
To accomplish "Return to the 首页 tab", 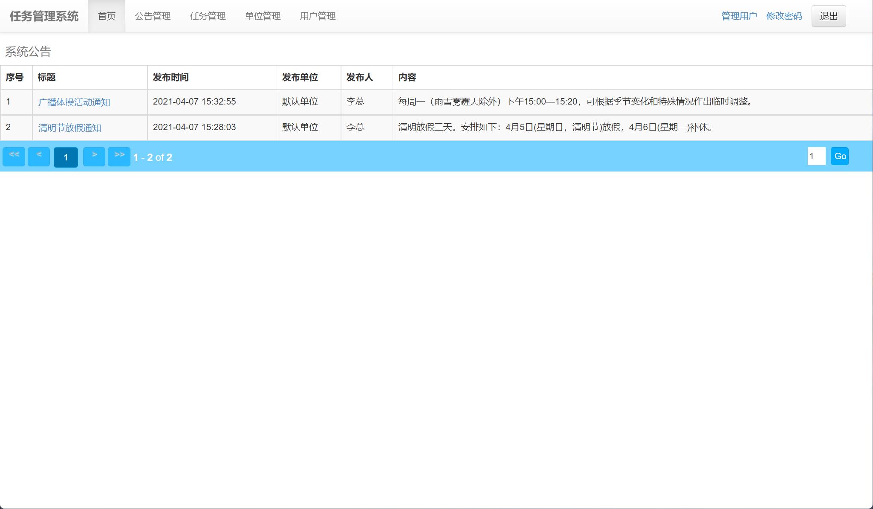I will (107, 17).
